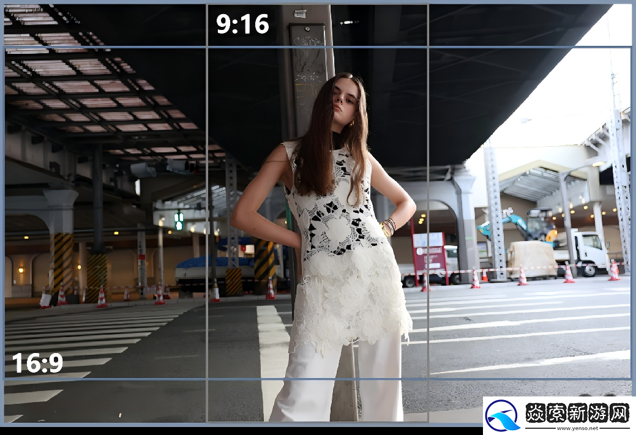The image size is (636, 435).
Task: Click the green pedestrian signal light
Action: coord(179,220)
